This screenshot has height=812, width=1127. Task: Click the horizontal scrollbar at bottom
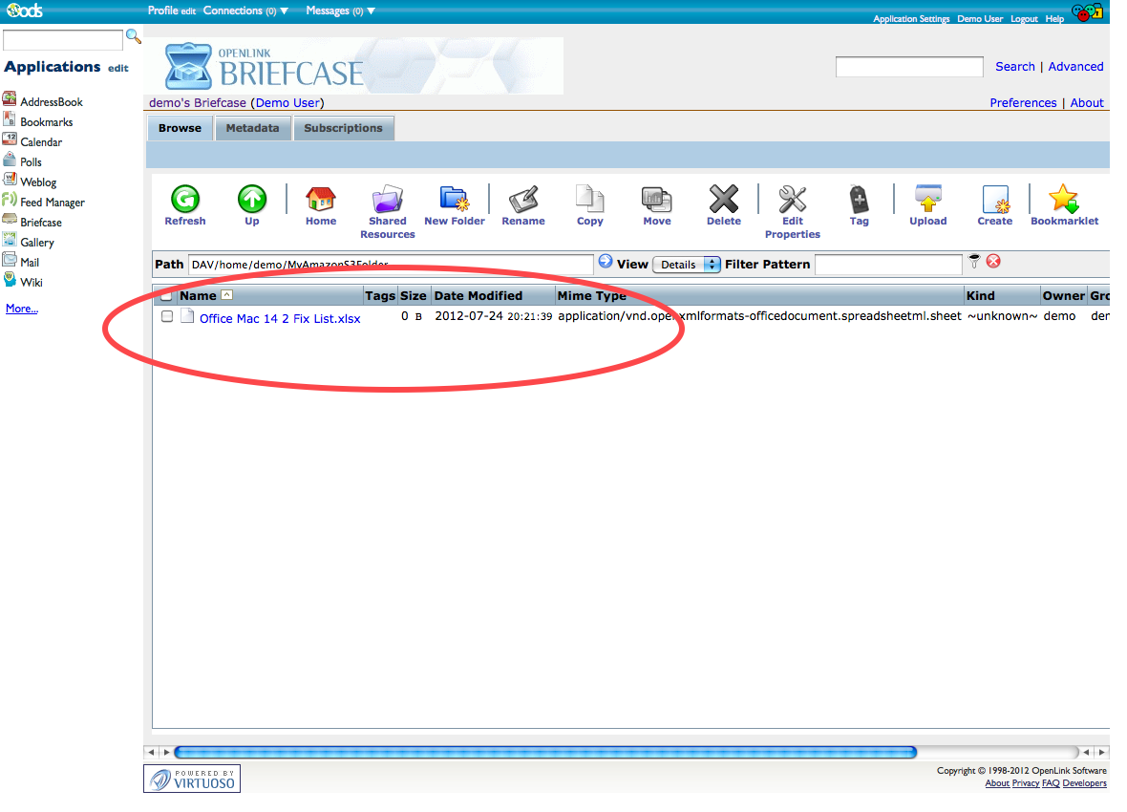(x=544, y=752)
